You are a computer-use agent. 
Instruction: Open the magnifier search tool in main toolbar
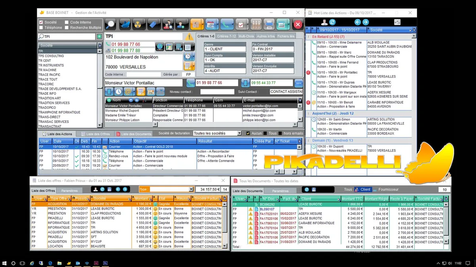pos(111,24)
